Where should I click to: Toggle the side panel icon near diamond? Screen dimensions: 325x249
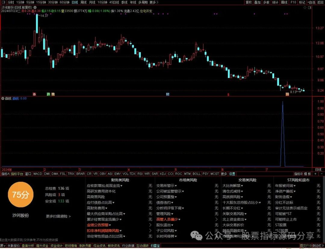pyautogui.click(x=310, y=8)
